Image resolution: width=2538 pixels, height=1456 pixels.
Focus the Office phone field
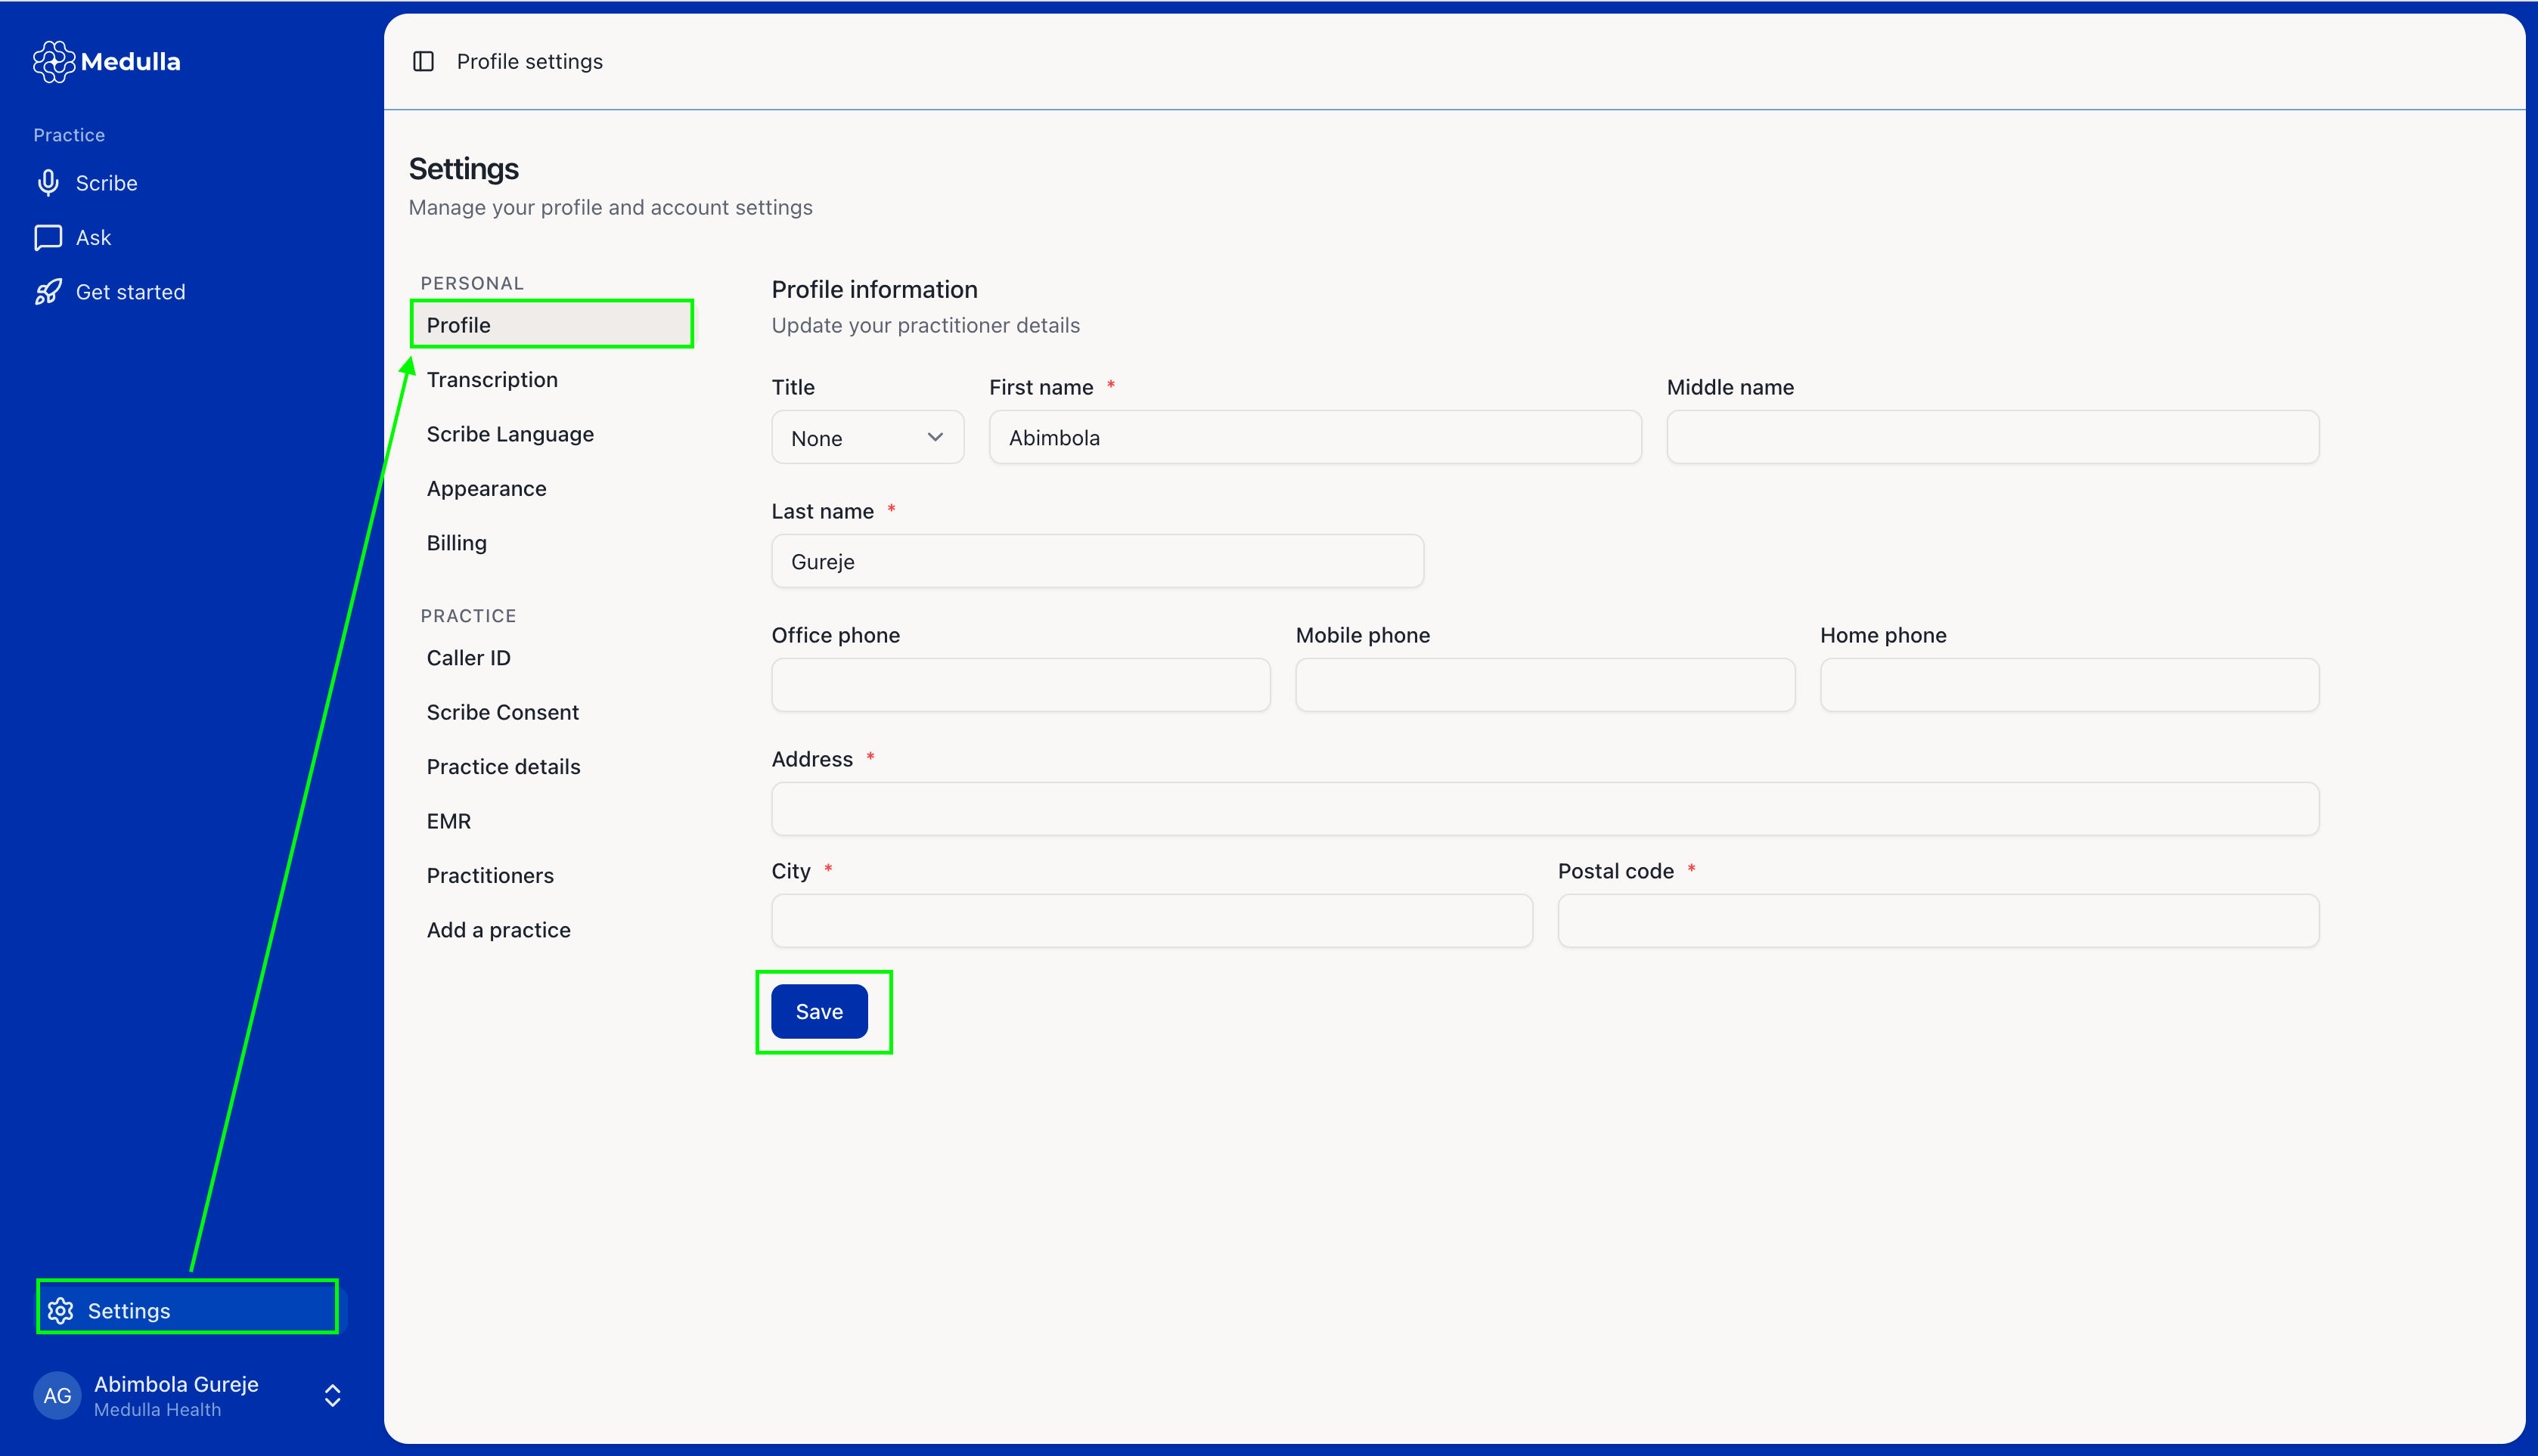point(1020,685)
